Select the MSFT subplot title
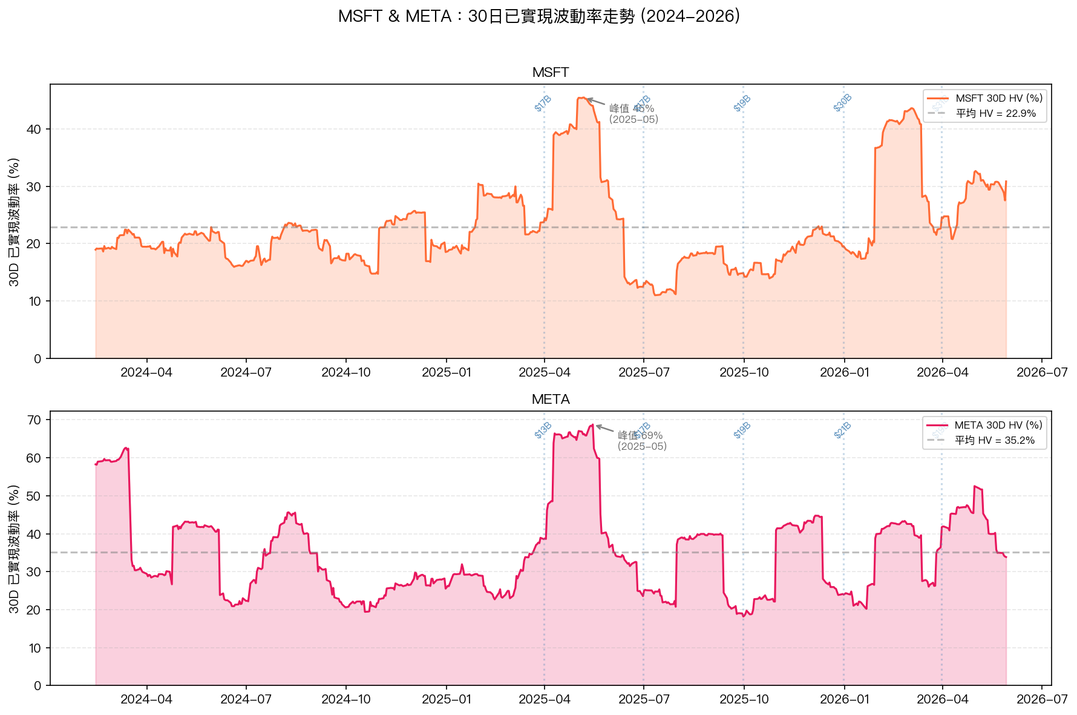The height and width of the screenshot is (715, 1077). pos(551,73)
